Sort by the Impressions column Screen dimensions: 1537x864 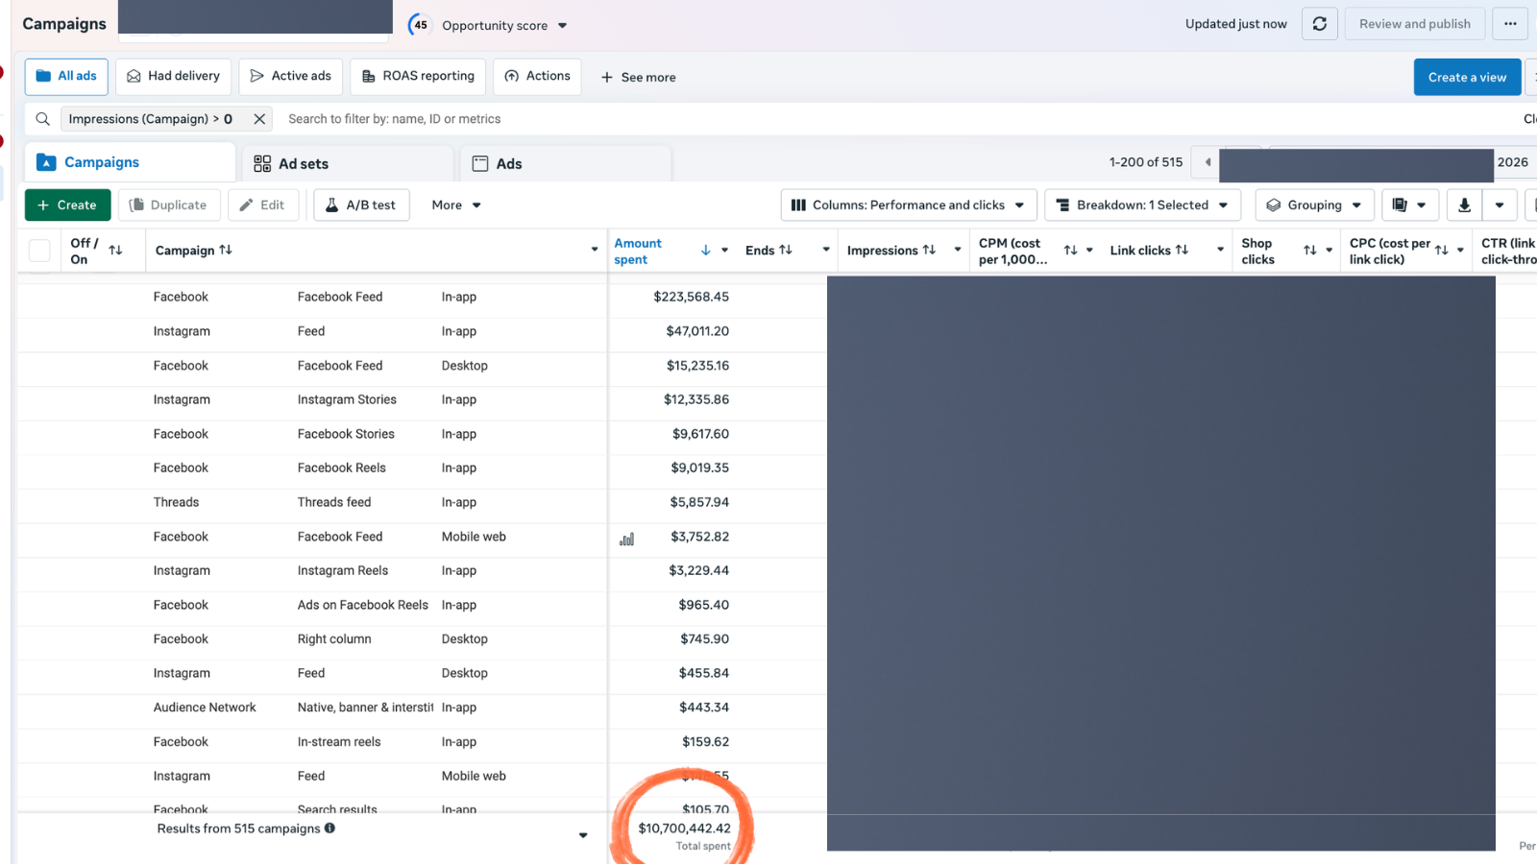929,250
